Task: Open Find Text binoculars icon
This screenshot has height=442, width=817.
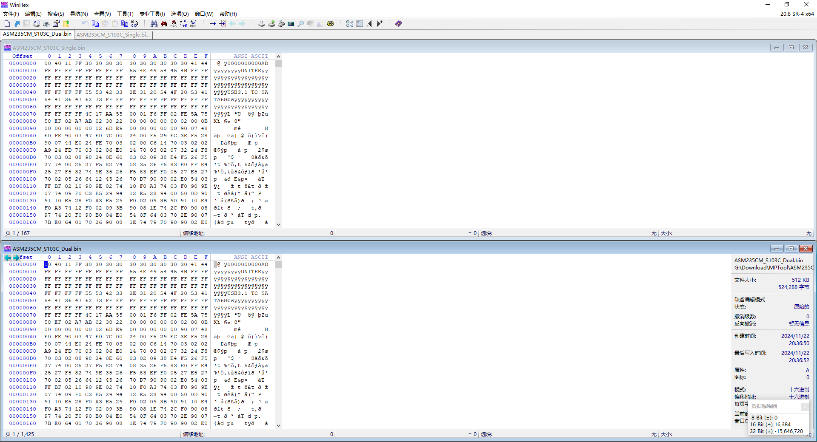Action: click(x=154, y=24)
